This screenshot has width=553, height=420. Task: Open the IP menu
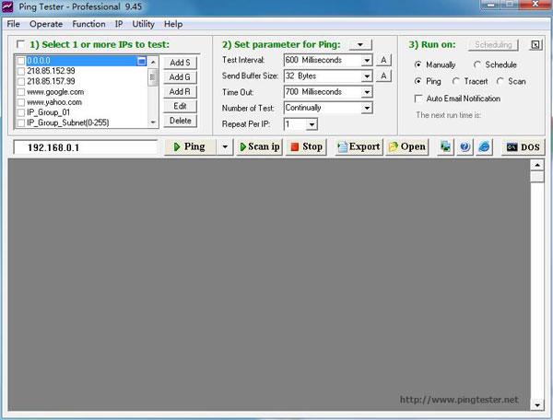(119, 24)
